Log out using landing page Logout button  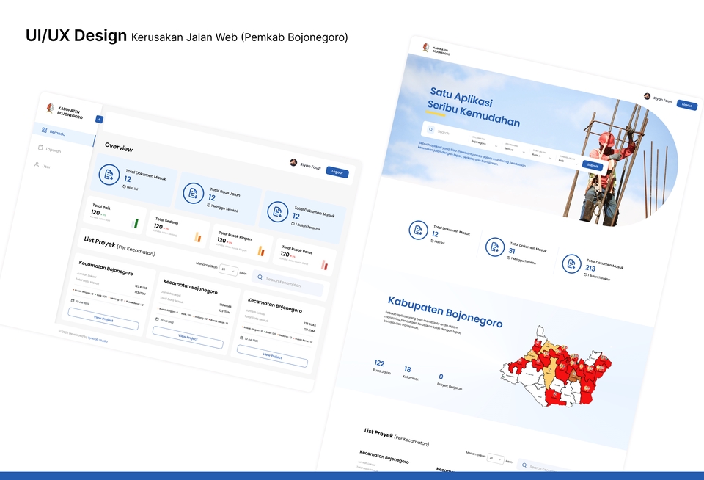tap(687, 105)
